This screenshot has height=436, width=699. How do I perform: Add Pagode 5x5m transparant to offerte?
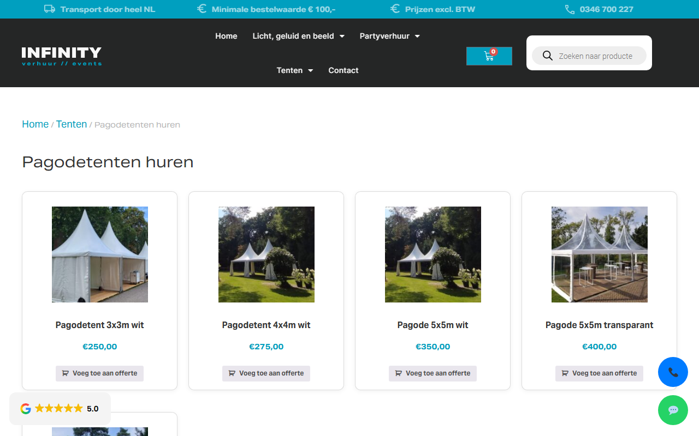pyautogui.click(x=599, y=373)
